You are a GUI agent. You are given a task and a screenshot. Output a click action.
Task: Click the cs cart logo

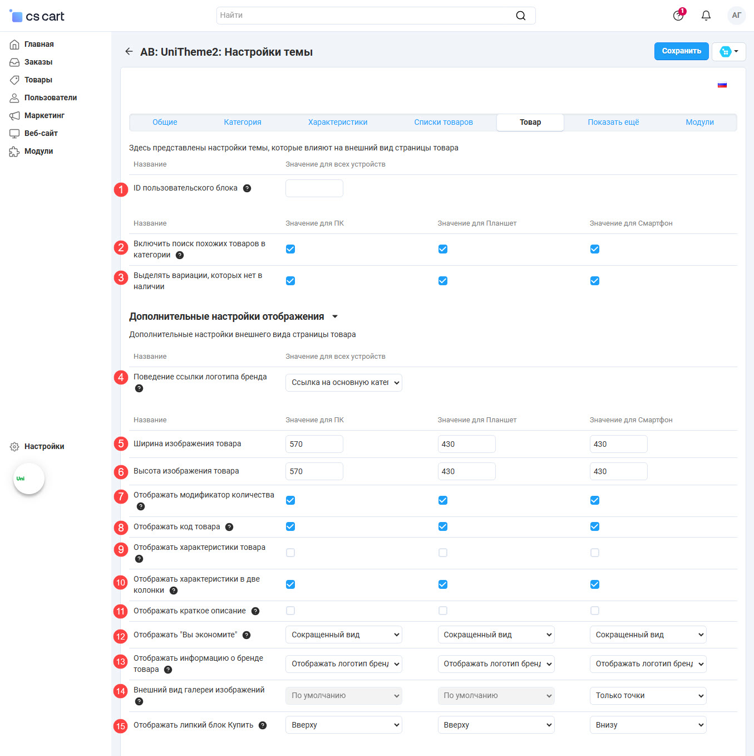pyautogui.click(x=37, y=16)
